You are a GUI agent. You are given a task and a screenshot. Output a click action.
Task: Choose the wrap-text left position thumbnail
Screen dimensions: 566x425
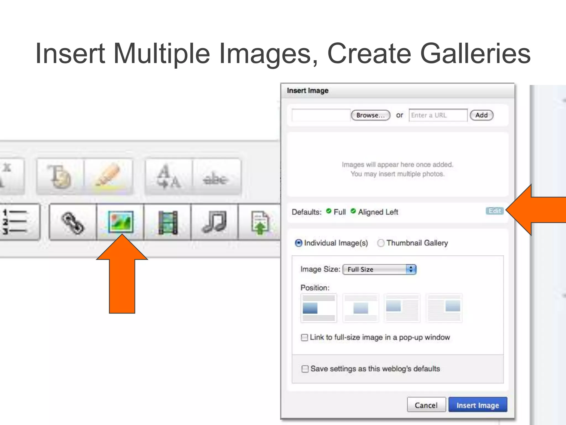(x=402, y=308)
